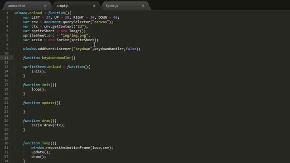Click 'spriteSheet.onload' on line 13
290x163 pixels.
(x=42, y=67)
